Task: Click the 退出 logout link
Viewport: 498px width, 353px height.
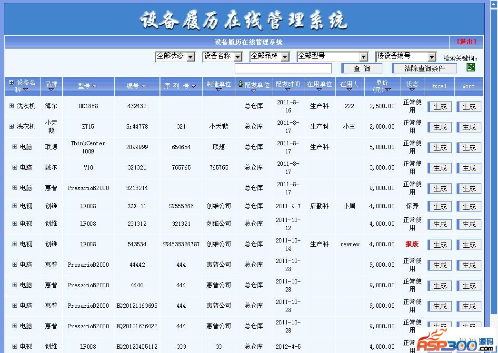Action: pyautogui.click(x=466, y=41)
